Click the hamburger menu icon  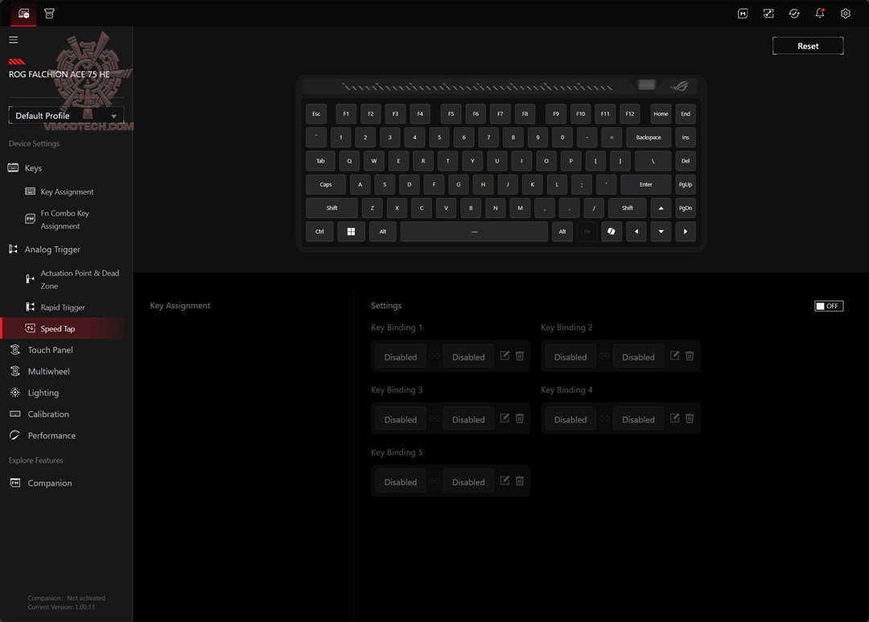pyautogui.click(x=14, y=39)
